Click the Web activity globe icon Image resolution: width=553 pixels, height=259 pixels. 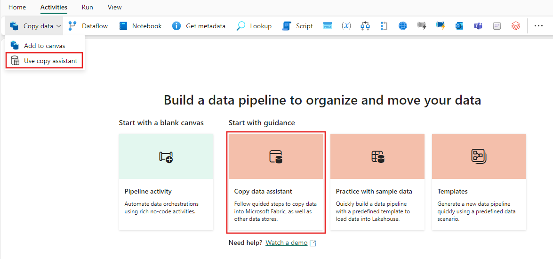(403, 26)
